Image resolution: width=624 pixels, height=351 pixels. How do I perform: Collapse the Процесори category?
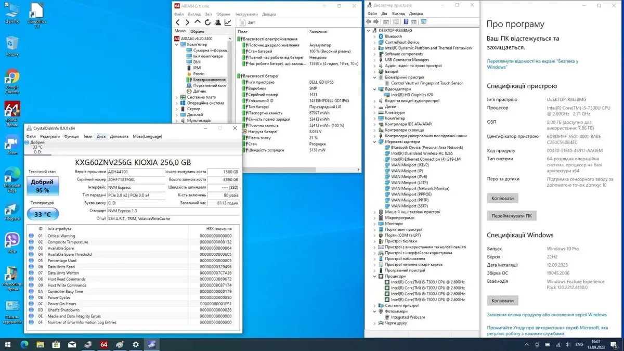point(374,276)
